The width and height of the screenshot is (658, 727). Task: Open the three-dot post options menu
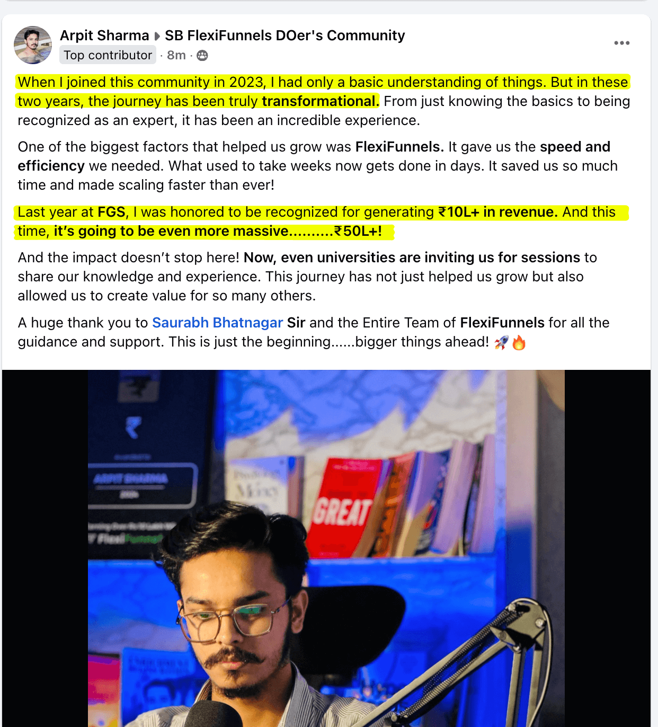622,43
